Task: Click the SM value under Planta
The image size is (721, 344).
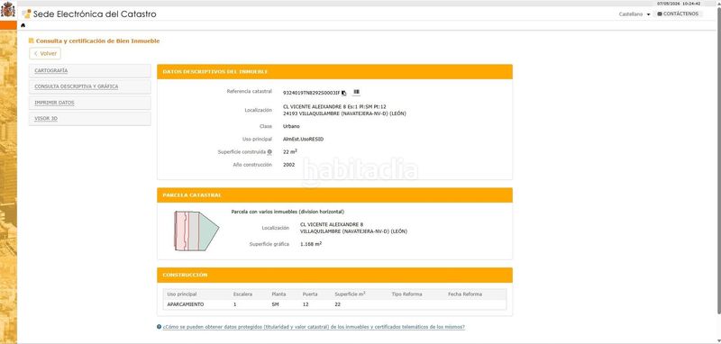Action: [x=275, y=304]
